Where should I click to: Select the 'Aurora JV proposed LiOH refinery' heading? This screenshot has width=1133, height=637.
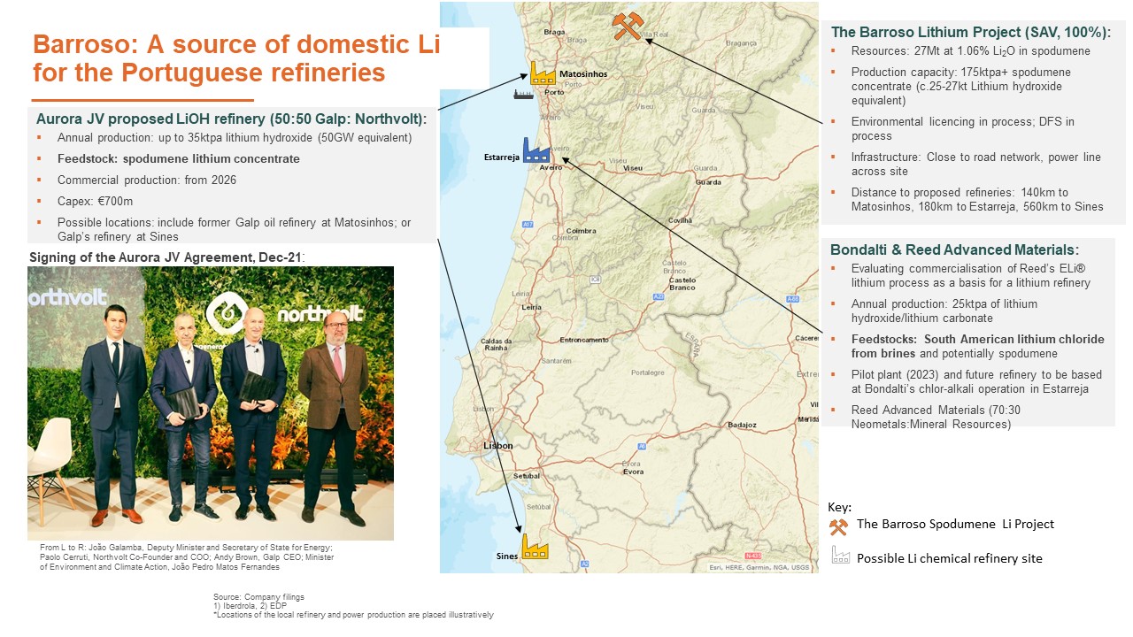[231, 119]
